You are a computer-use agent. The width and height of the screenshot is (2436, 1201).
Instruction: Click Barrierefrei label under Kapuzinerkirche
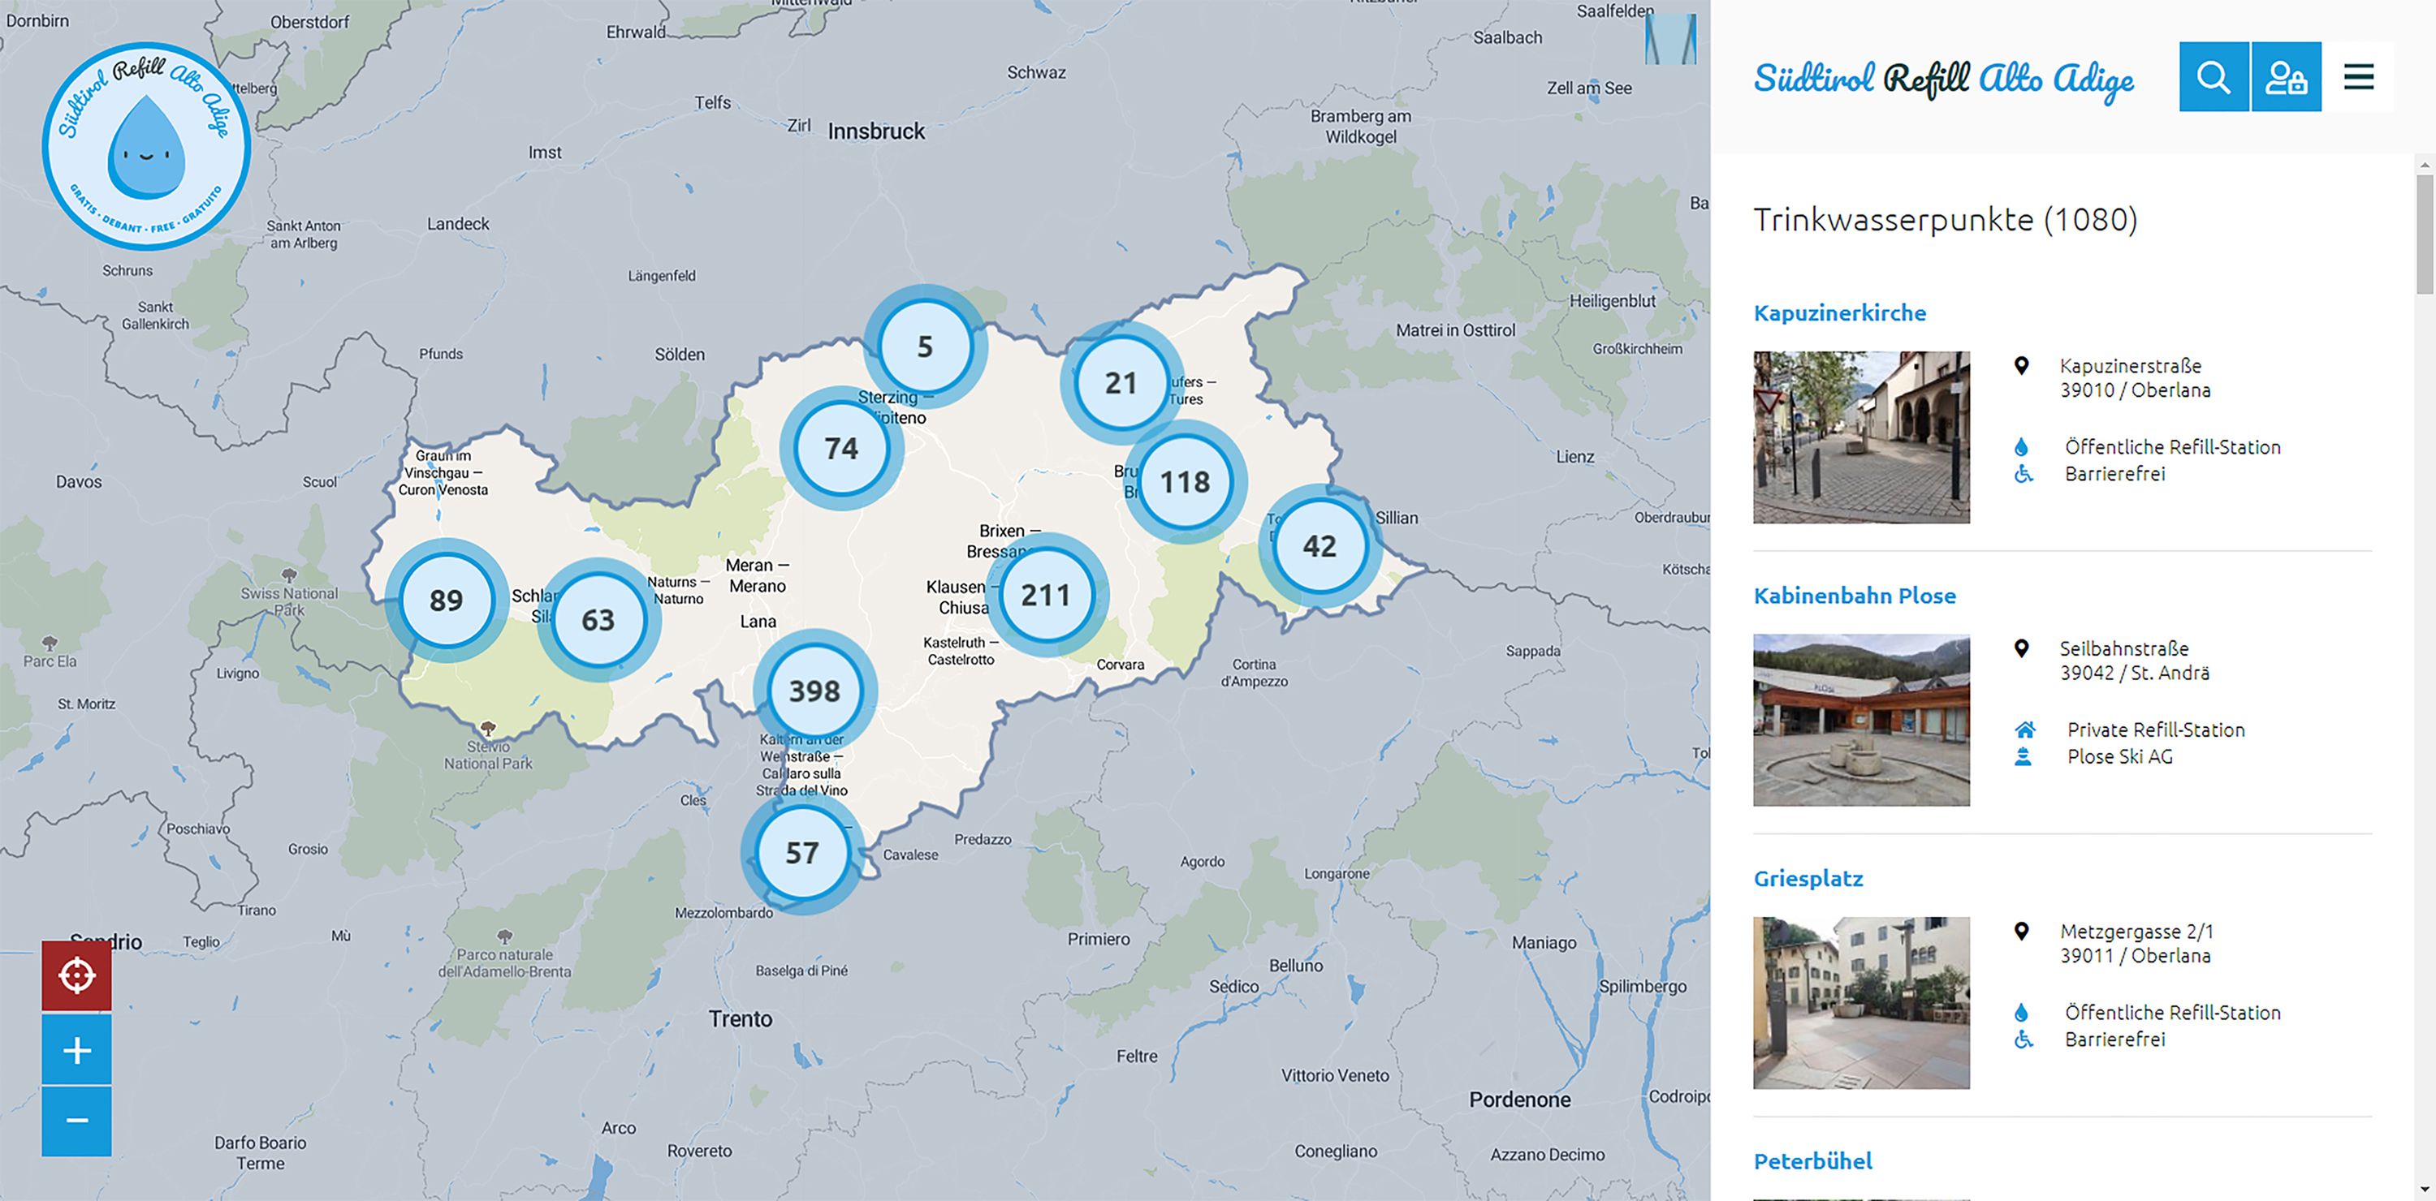pyautogui.click(x=2114, y=473)
